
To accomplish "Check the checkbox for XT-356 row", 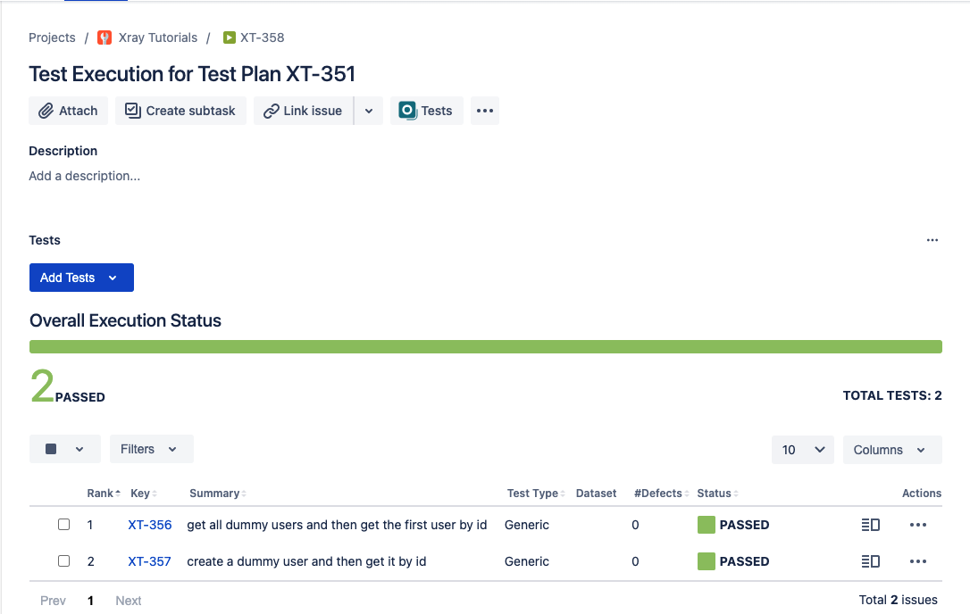I will click(63, 525).
